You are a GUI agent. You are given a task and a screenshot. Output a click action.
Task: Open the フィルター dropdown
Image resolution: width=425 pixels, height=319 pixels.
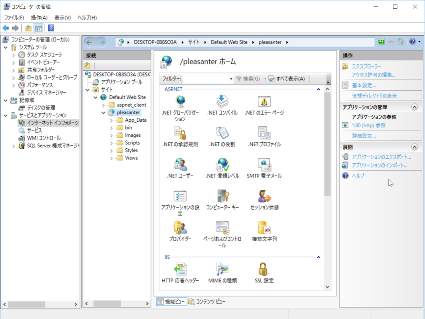pos(231,79)
